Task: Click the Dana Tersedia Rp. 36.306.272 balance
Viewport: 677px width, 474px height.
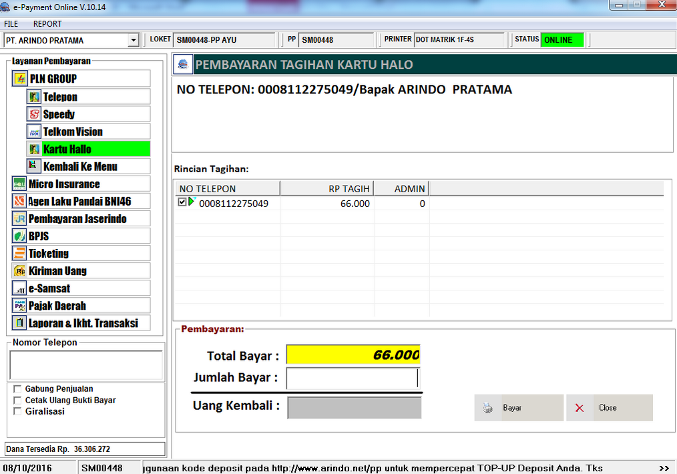Action: click(85, 449)
